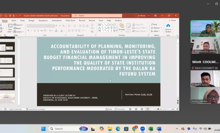Image resolution: width=220 pixels, height=133 pixels.
Task: Launch Word from the taskbar
Action: [x=159, y=129]
